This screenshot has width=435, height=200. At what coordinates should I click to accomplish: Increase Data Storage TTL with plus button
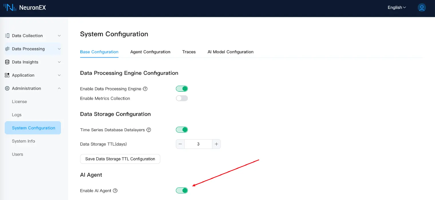point(216,144)
